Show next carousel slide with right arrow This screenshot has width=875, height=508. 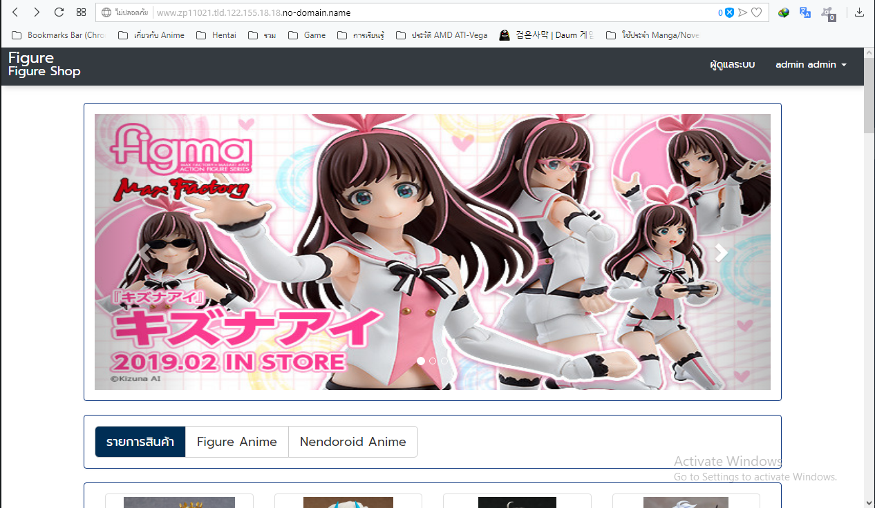(x=721, y=253)
